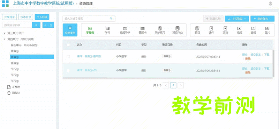Filter resources by 同步练习
This screenshot has width=279, height=129.
click(160, 30)
